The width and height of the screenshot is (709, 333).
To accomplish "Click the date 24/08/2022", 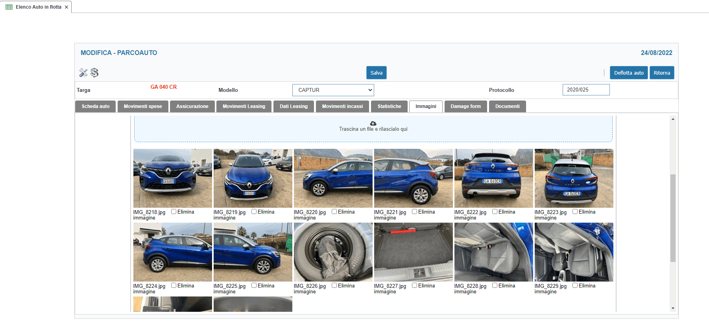I will (656, 53).
